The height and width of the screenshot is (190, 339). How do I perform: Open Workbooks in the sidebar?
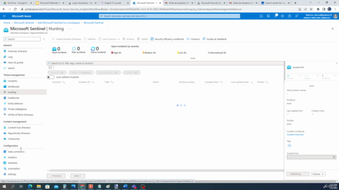pyautogui.click(x=13, y=87)
